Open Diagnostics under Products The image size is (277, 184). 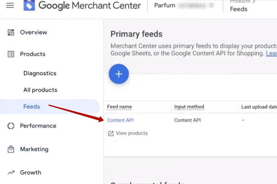pos(40,73)
